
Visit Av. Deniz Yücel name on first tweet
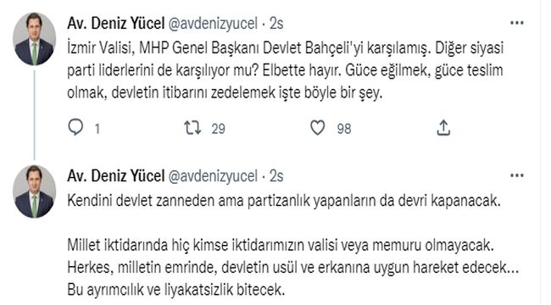point(115,24)
